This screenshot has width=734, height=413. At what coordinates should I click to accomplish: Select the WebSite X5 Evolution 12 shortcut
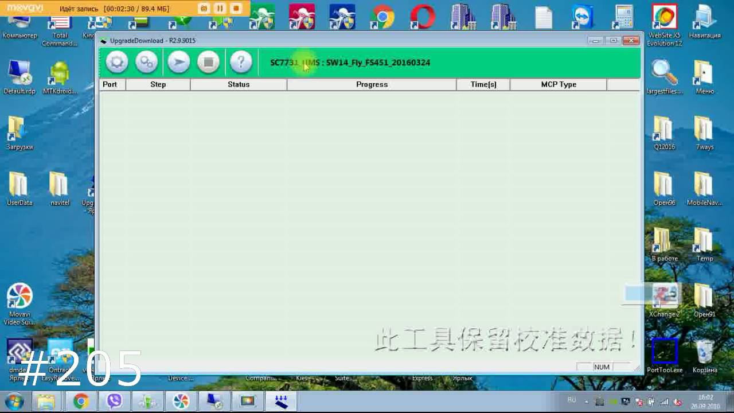click(665, 26)
